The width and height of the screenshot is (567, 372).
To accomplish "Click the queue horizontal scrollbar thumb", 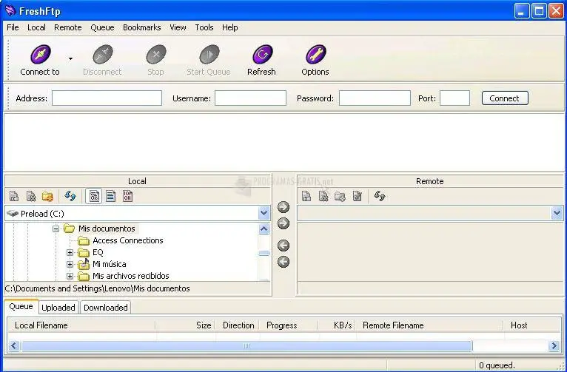I will click(246, 346).
